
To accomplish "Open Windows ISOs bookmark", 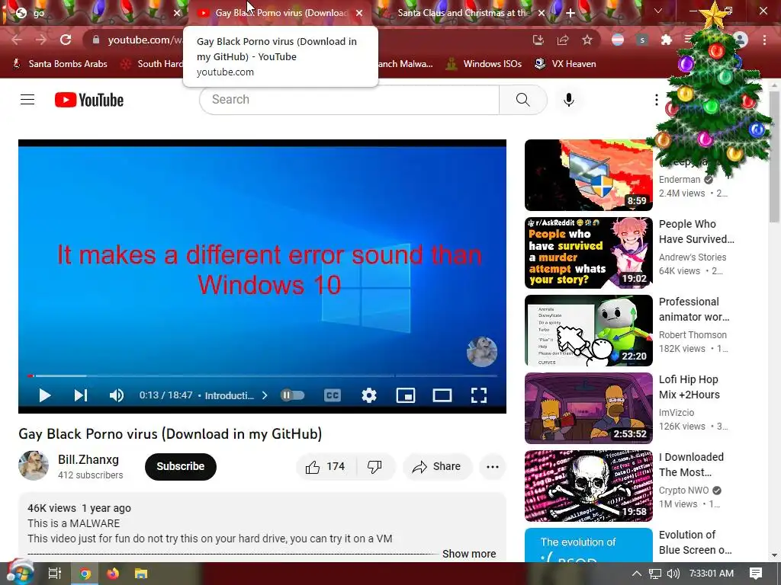I will click(484, 64).
